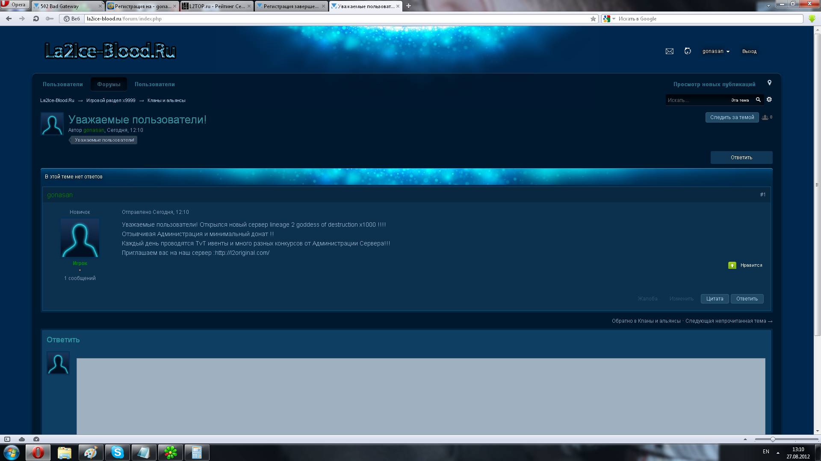Open advanced search gear icon
821x461 pixels.
(x=769, y=100)
